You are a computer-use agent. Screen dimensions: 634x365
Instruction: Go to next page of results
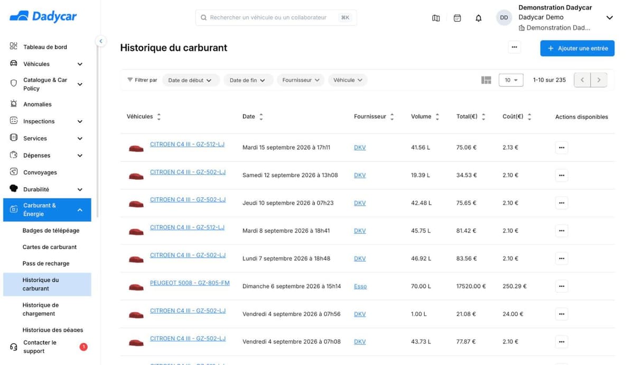[x=599, y=80]
